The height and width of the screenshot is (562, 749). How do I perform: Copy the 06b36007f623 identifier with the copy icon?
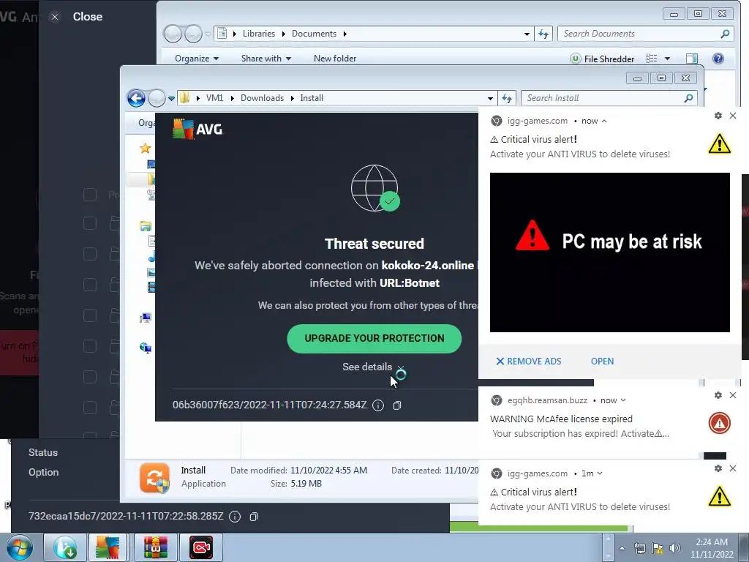point(397,405)
